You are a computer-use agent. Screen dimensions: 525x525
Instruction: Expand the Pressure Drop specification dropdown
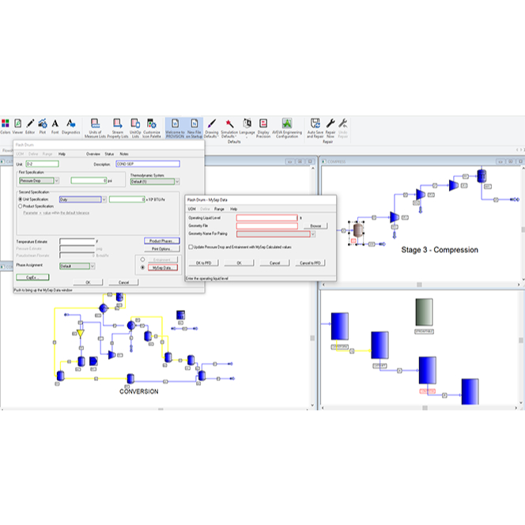click(57, 181)
